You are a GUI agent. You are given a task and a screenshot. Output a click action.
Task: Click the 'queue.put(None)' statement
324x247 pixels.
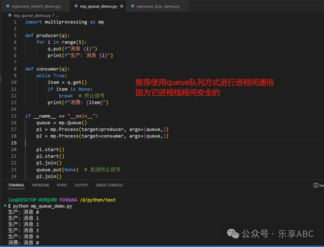click(57, 170)
